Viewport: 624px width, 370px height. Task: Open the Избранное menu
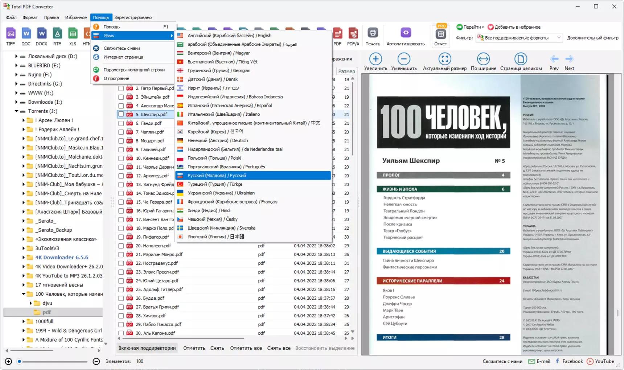pyautogui.click(x=76, y=17)
